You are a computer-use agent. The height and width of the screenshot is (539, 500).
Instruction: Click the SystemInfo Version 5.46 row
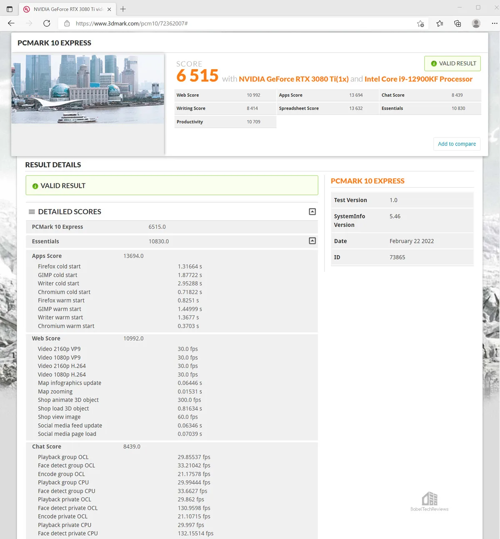coord(402,221)
